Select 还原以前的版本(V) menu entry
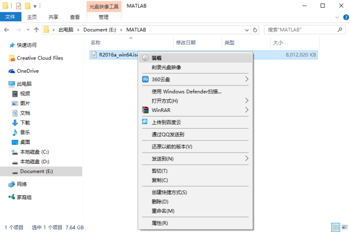 tap(172, 147)
